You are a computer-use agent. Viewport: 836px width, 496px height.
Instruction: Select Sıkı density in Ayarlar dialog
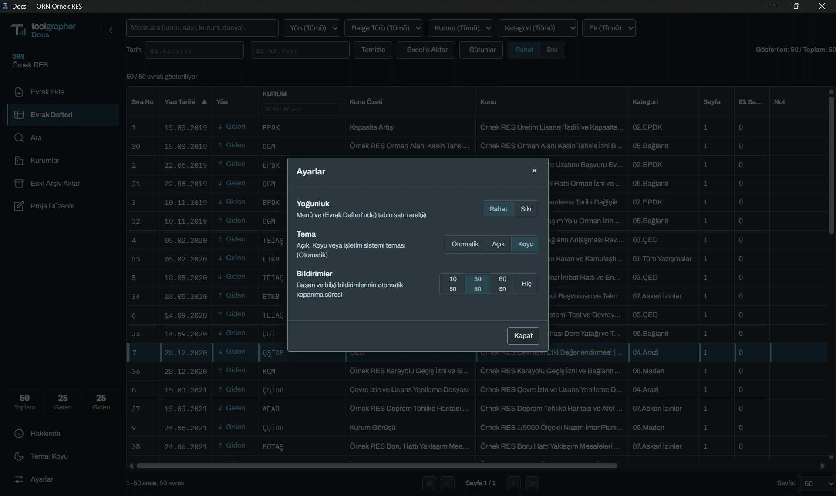[x=526, y=209]
